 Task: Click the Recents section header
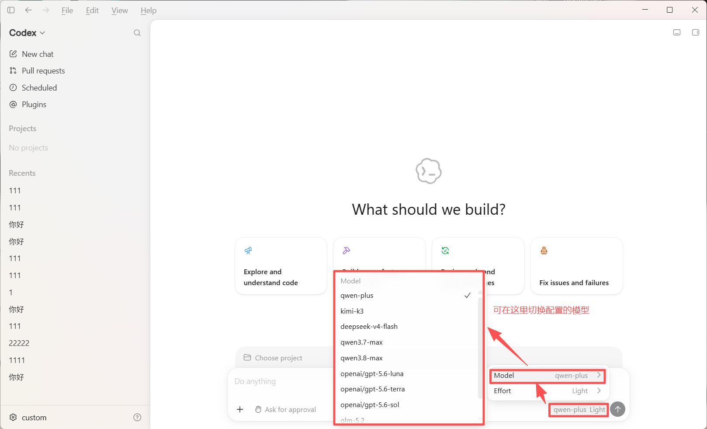22,173
